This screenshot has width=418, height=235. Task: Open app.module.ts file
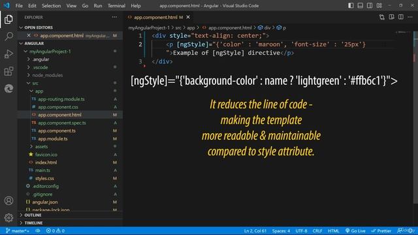[52, 138]
